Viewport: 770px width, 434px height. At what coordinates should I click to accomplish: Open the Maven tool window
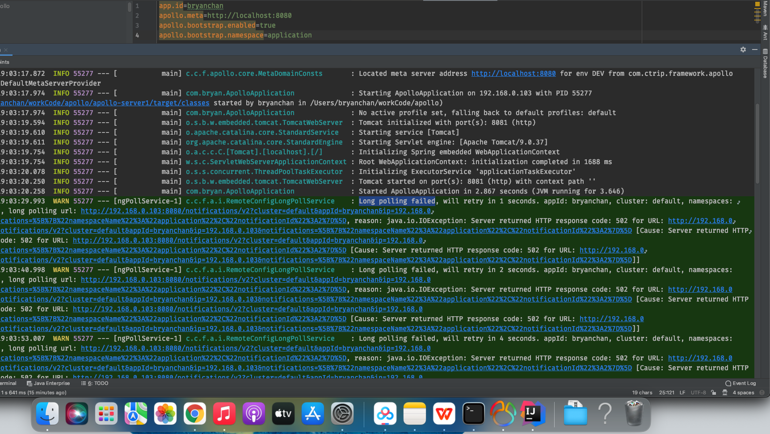pyautogui.click(x=766, y=9)
